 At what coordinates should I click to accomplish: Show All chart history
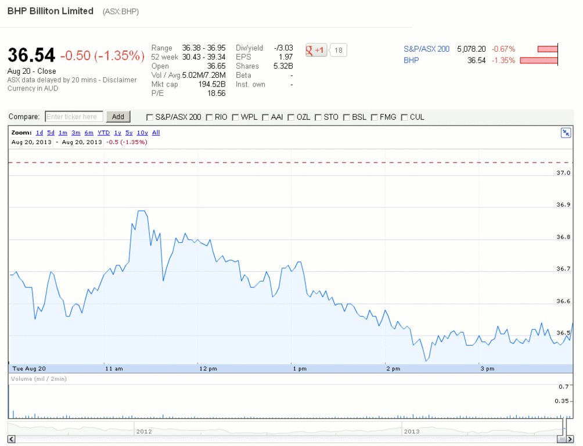coord(156,133)
